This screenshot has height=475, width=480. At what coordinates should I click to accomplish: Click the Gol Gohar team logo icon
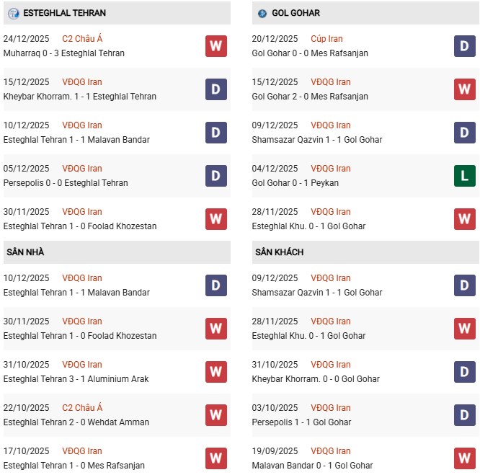pyautogui.click(x=262, y=13)
